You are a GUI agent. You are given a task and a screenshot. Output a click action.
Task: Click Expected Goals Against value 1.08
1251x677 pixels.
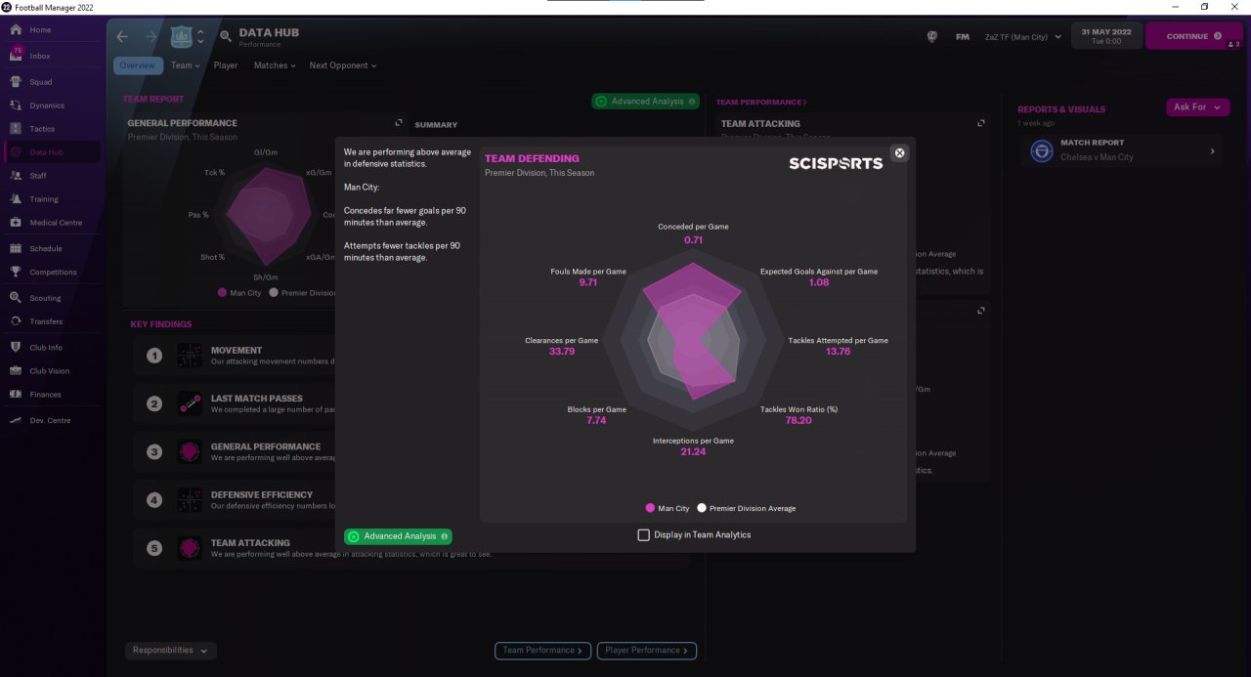[x=819, y=282]
